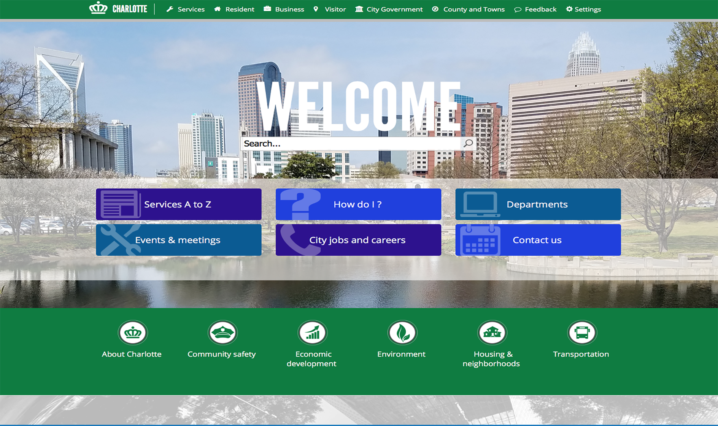Open Settings from the top bar

point(583,9)
